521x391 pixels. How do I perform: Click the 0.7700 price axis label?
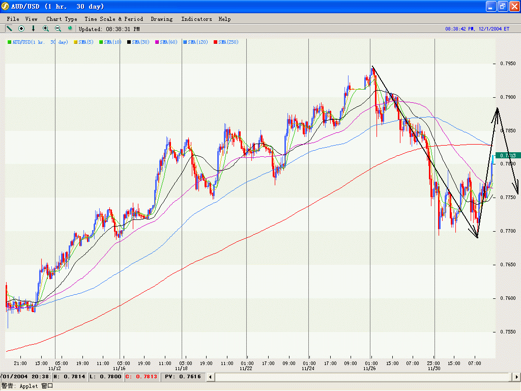508,231
